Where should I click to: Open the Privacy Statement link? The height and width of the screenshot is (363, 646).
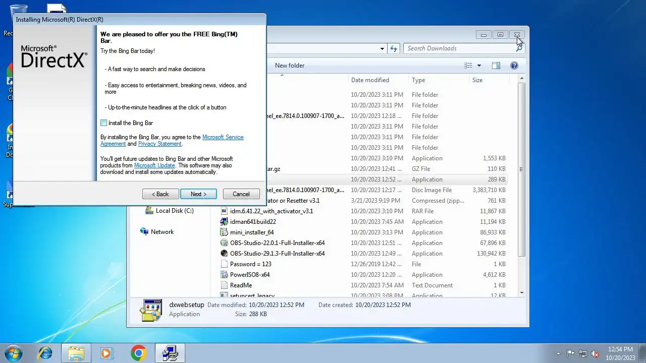tap(159, 144)
